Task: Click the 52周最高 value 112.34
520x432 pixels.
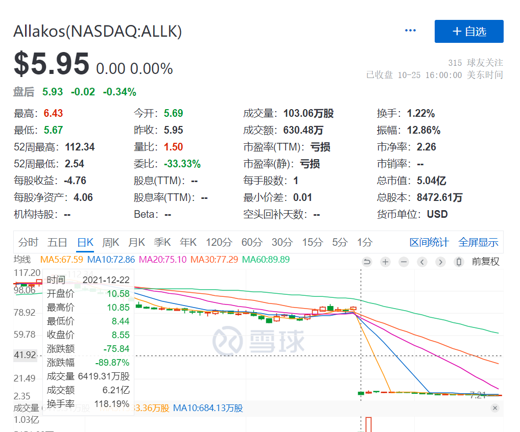Action: (80, 147)
